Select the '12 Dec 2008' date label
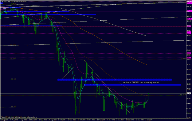This screenshot has height=121, width=192. [130, 120]
